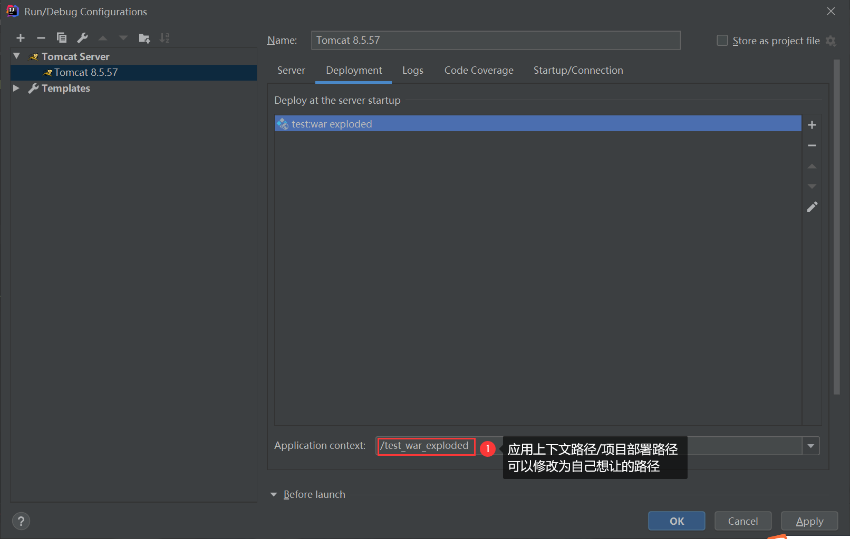The height and width of the screenshot is (539, 850).
Task: Open help with question mark button
Action: tap(21, 521)
